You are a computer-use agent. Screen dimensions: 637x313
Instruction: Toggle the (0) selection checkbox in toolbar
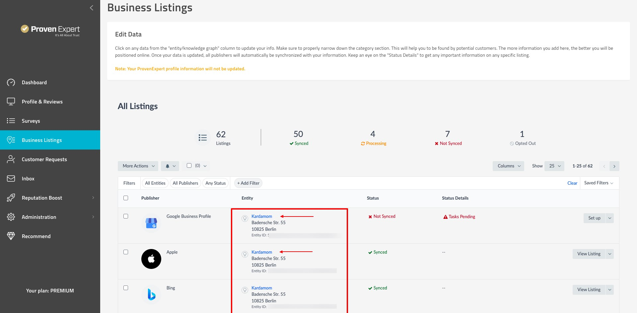coord(189,165)
